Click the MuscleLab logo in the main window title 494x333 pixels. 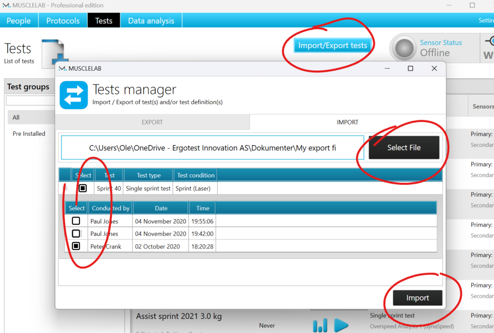[x=6, y=5]
